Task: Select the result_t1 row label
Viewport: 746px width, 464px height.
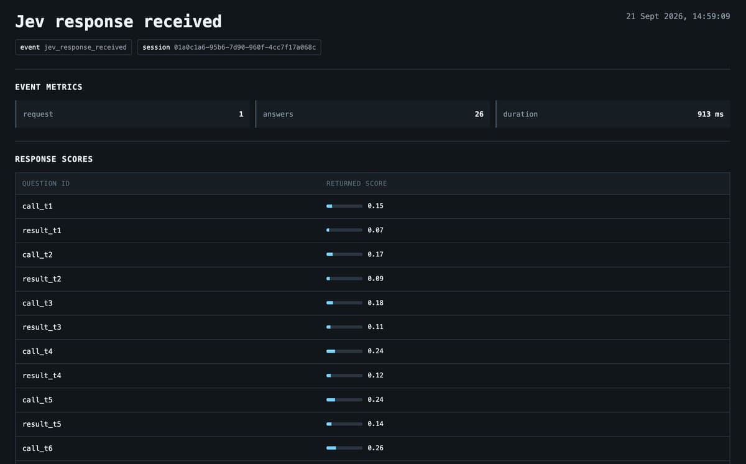Action: (42, 230)
